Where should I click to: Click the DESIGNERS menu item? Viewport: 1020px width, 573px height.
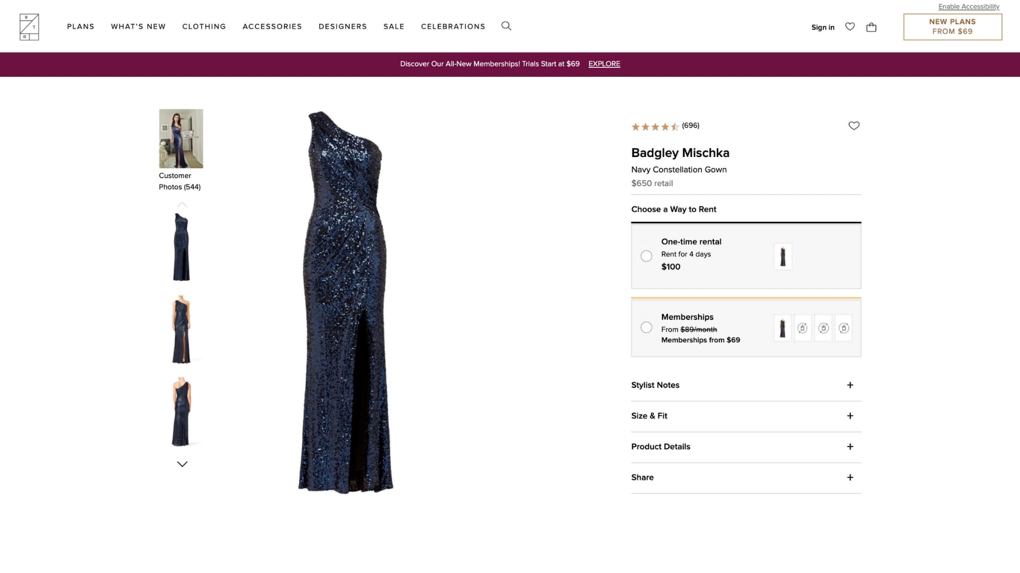coord(343,26)
